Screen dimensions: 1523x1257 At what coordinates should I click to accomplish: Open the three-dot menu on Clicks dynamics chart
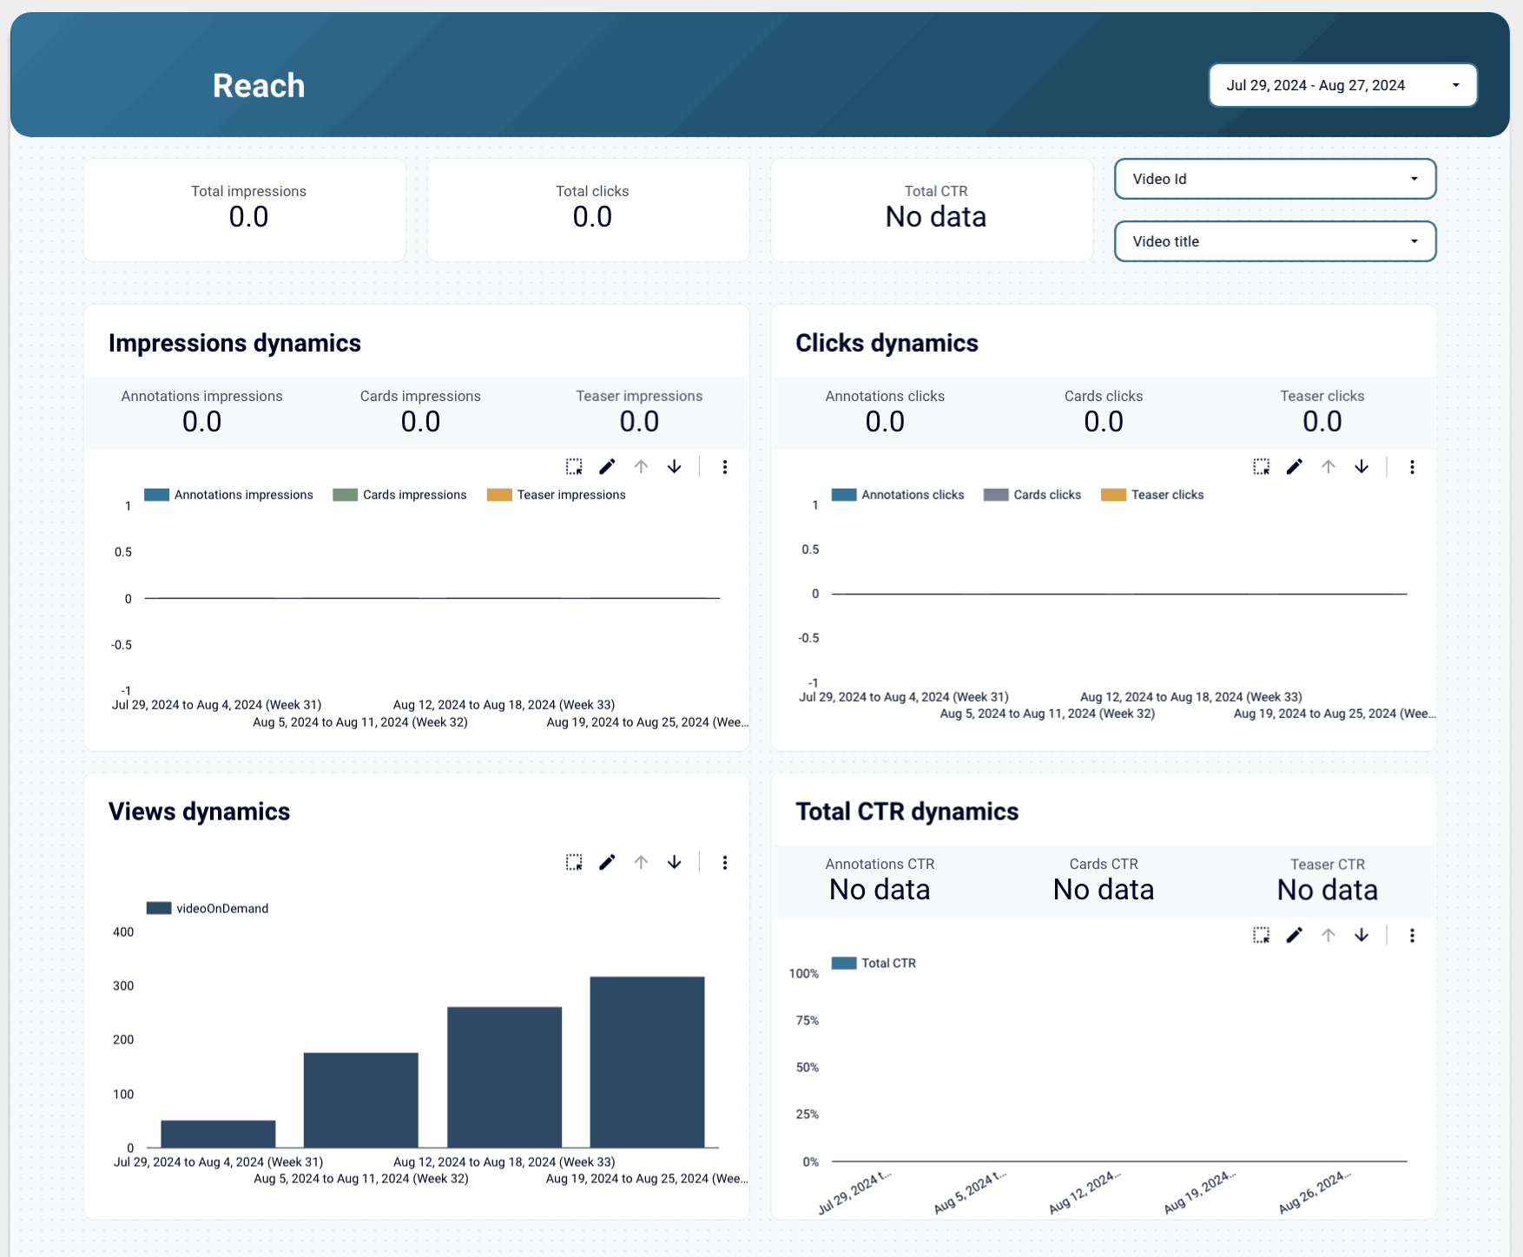(x=1413, y=466)
